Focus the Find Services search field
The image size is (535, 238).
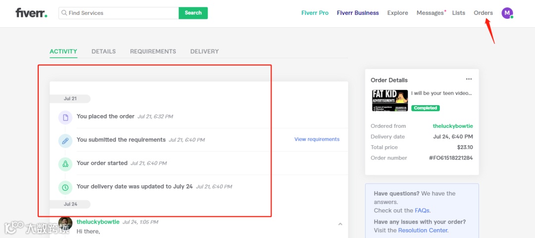(119, 13)
